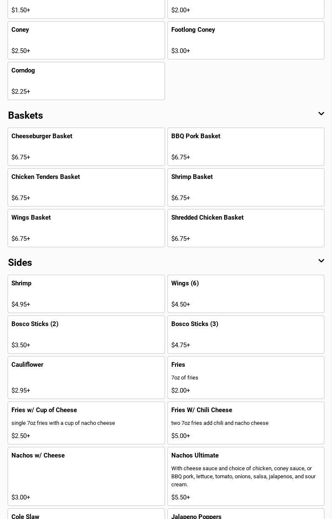The height and width of the screenshot is (519, 332).
Task: Select the Shrimp Basket card
Action: [246, 187]
